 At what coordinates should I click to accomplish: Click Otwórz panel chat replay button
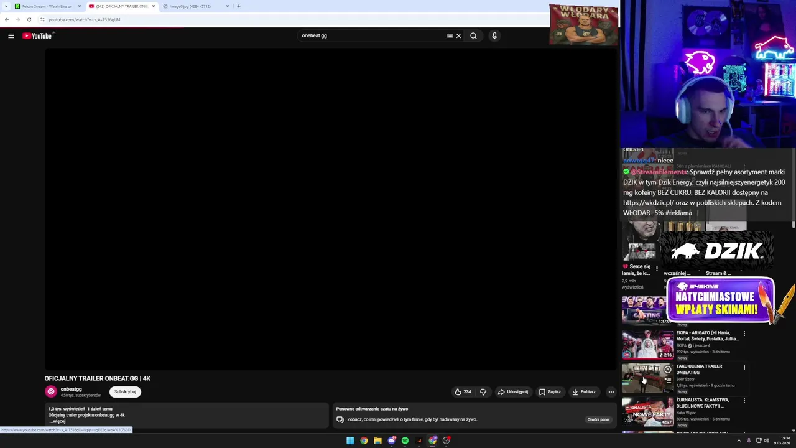pos(598,419)
